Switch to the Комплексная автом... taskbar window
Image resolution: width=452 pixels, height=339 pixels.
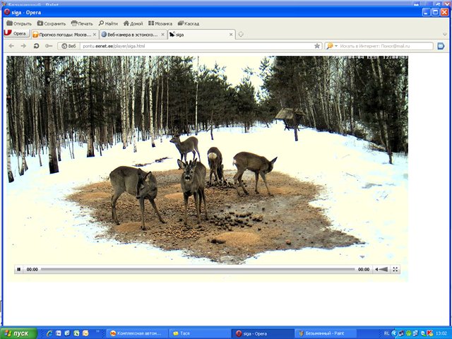coord(138,333)
